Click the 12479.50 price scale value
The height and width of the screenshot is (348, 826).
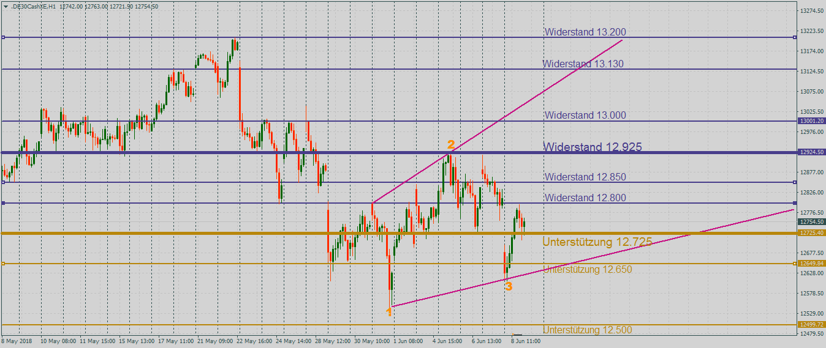pyautogui.click(x=811, y=333)
